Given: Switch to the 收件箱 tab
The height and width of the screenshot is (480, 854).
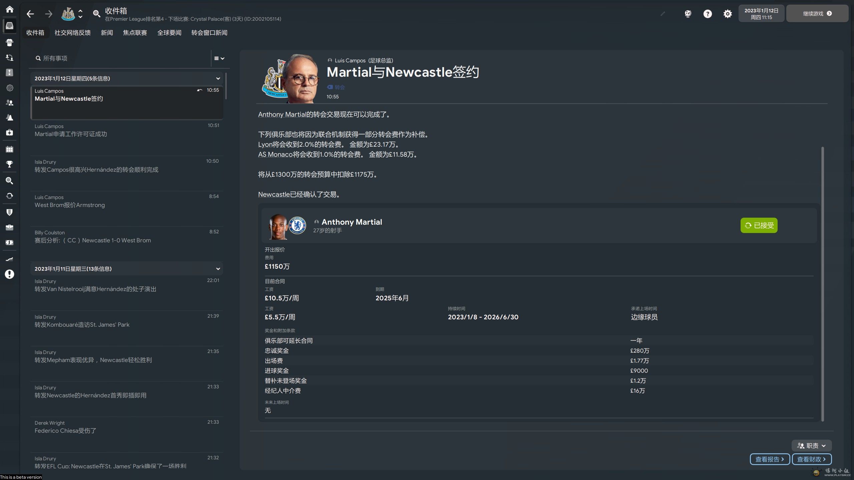Looking at the screenshot, I should [x=35, y=33].
